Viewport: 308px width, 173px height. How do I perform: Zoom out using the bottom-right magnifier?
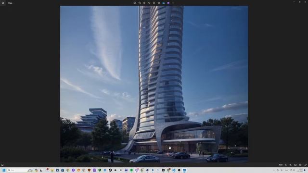pos(285,165)
